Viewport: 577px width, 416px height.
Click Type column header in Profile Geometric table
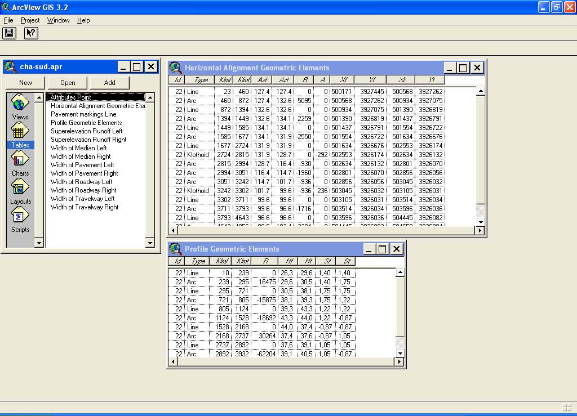coord(197,261)
